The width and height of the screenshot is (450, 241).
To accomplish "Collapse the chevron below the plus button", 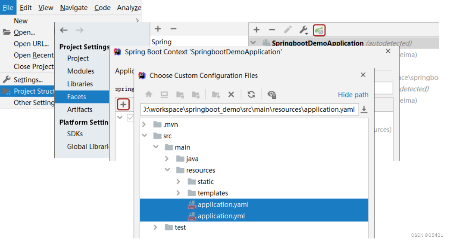I will coord(120,118).
